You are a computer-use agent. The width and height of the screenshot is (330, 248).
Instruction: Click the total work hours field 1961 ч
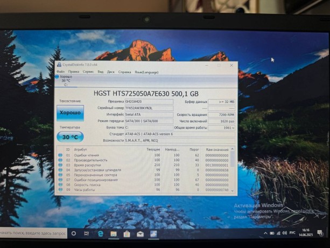221,128
